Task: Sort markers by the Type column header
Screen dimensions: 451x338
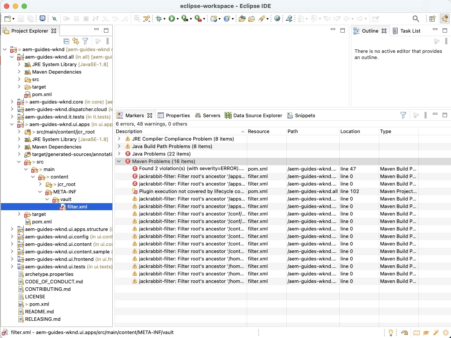Action: (x=399, y=131)
